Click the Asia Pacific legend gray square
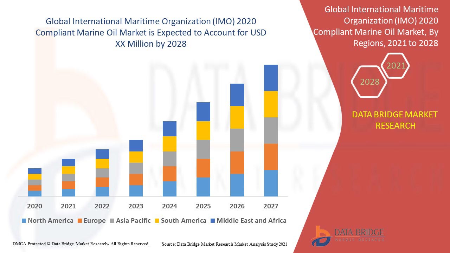The image size is (450, 253). click(113, 221)
